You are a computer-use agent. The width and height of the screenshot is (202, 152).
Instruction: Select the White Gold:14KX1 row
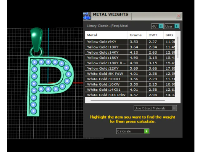pos(130,90)
